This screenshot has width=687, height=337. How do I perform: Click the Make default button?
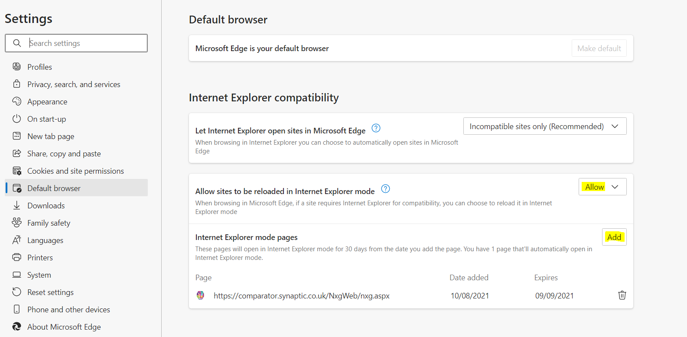pyautogui.click(x=599, y=49)
